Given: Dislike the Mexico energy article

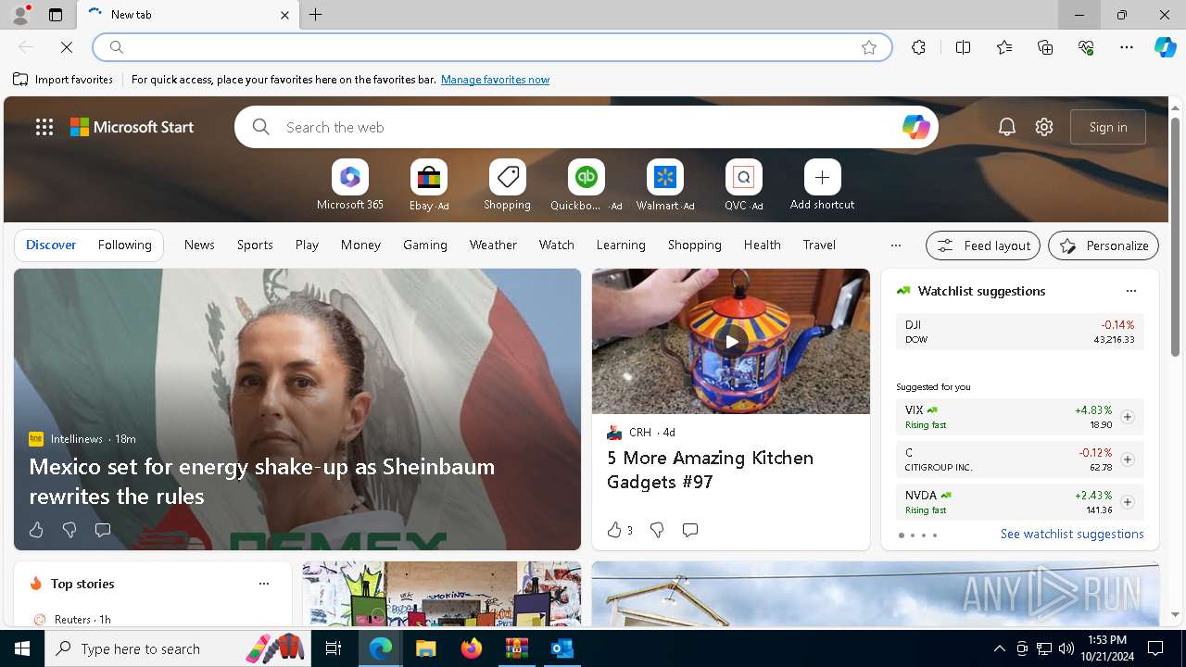Looking at the screenshot, I should point(69,530).
